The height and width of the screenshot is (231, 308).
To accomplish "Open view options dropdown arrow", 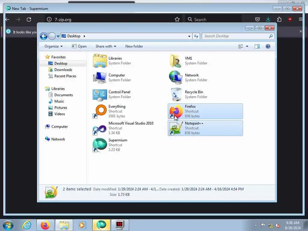I will tap(247, 46).
